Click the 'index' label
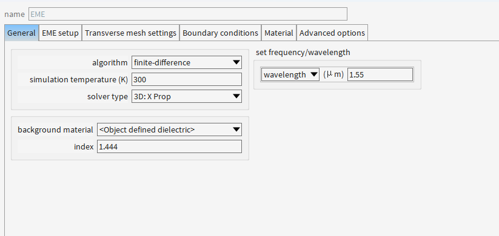Screen dimensions: 499x236 [x=84, y=147]
